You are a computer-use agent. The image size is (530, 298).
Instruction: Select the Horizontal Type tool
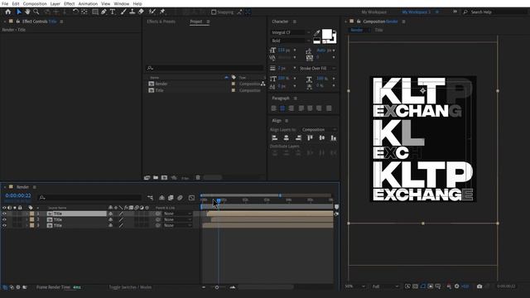113,12
